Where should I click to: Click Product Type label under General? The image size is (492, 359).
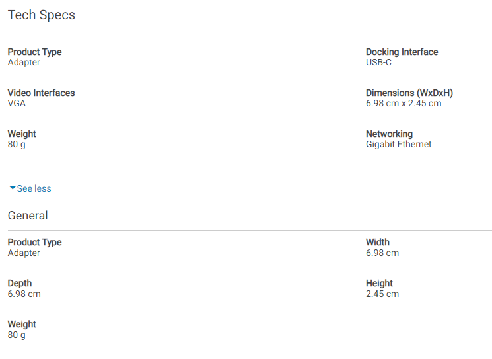pyautogui.click(x=34, y=242)
